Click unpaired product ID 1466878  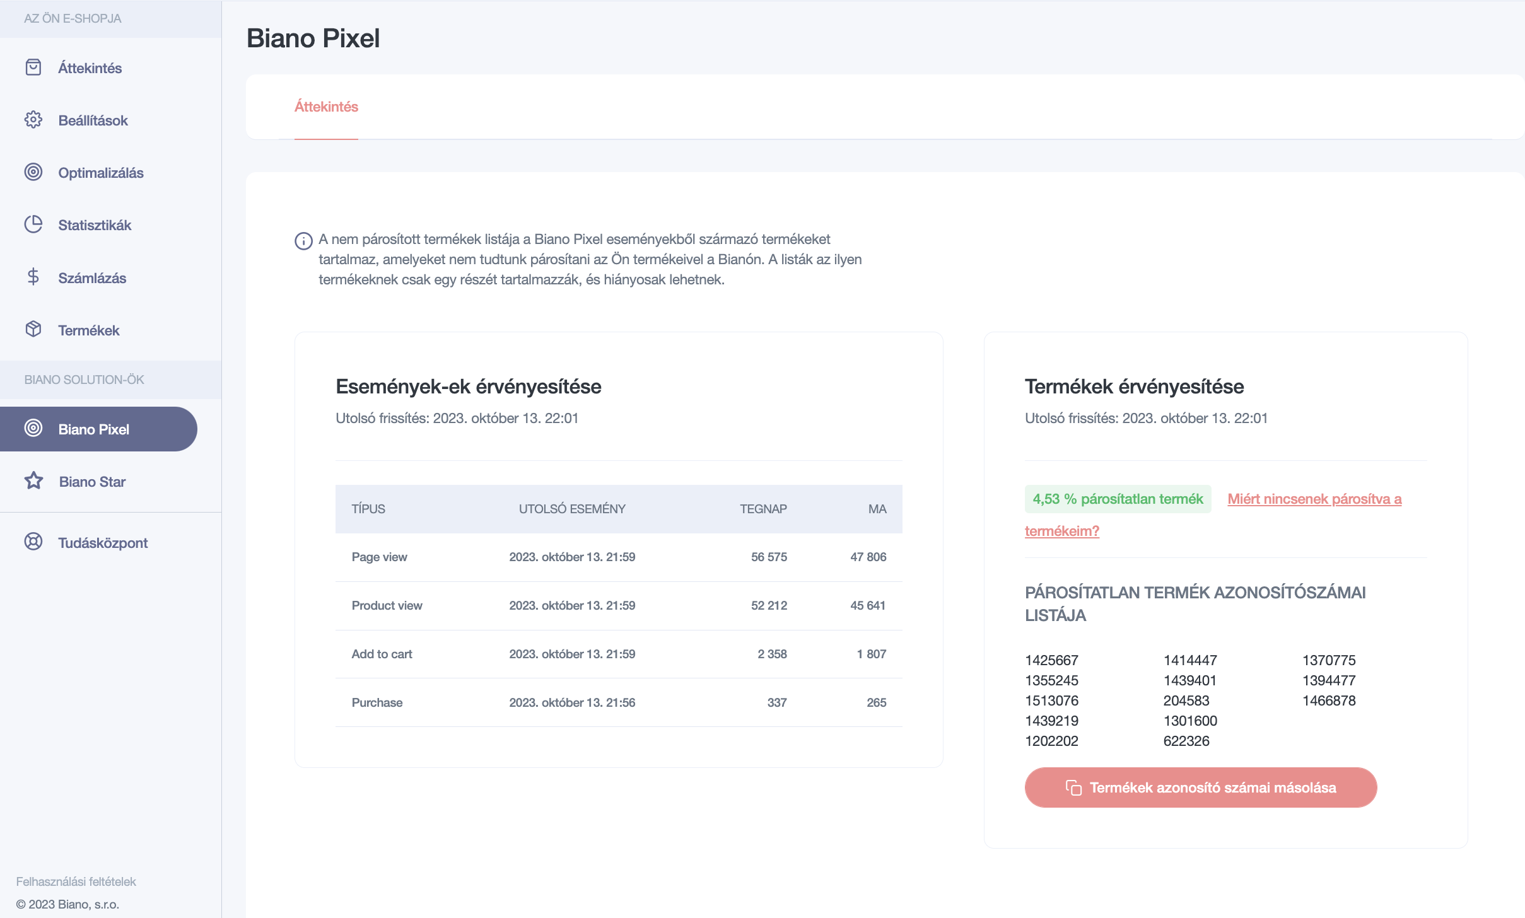coord(1329,700)
